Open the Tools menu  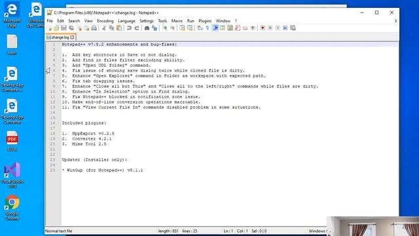click(162, 21)
